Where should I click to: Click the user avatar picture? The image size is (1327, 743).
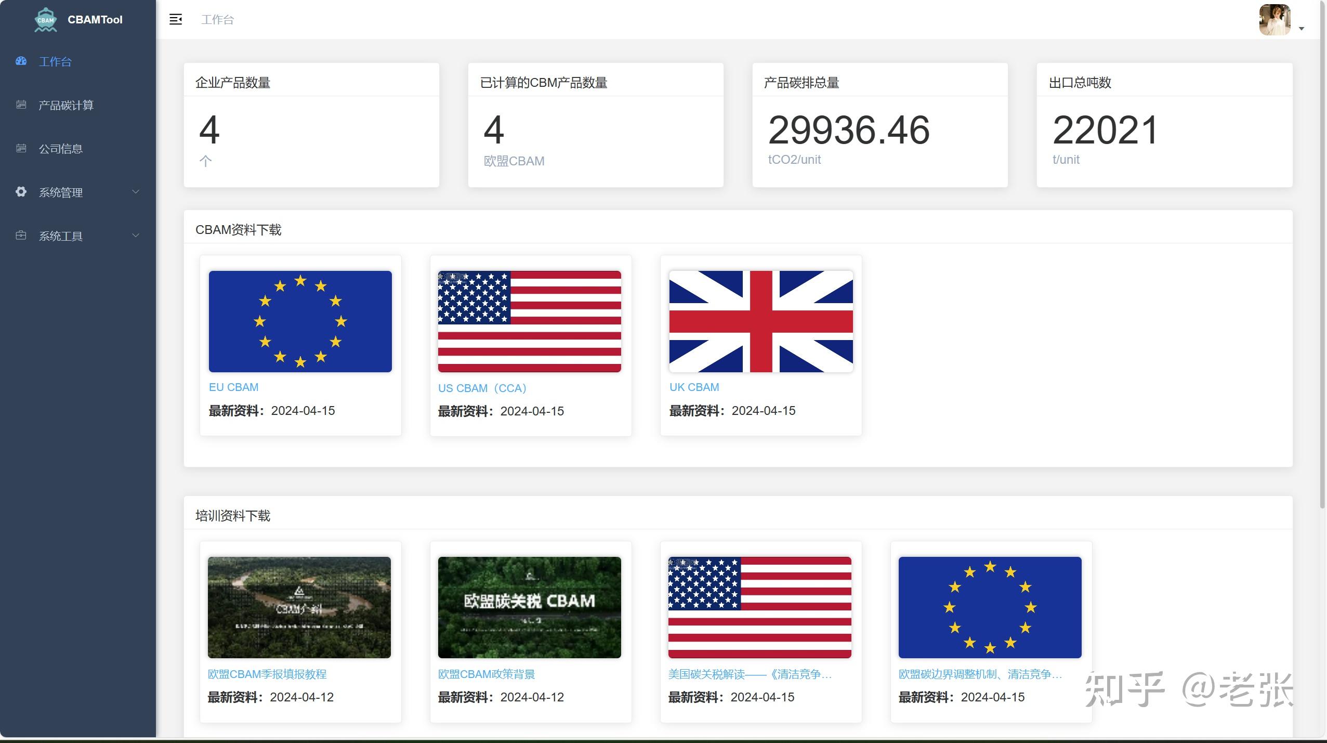1274,20
